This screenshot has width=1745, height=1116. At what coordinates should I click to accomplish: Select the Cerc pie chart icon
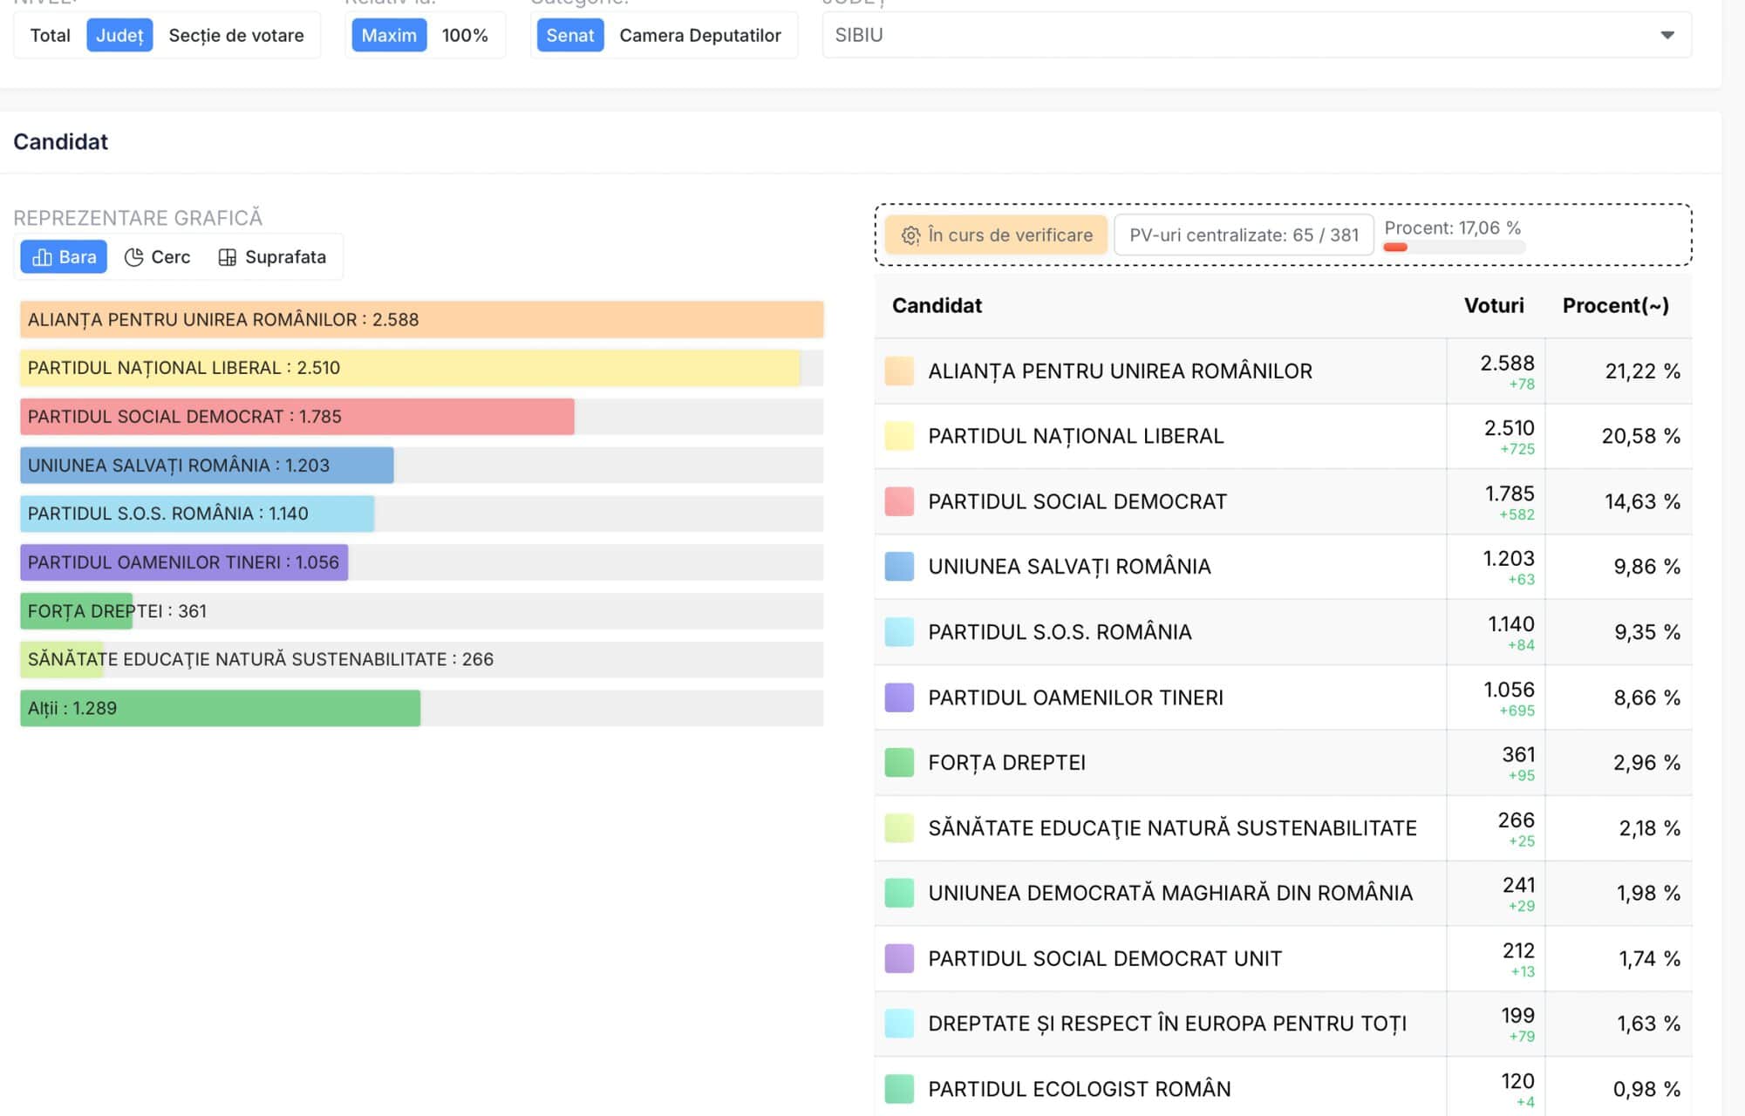[133, 257]
